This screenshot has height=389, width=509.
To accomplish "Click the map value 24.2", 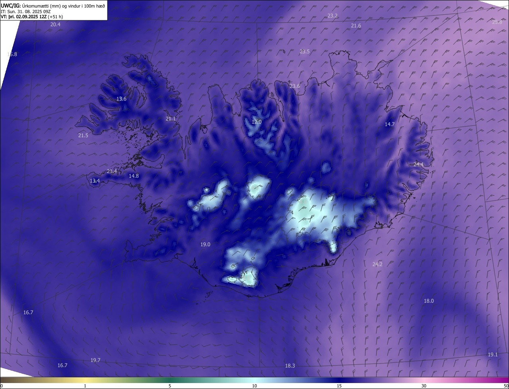I will pos(377,265).
